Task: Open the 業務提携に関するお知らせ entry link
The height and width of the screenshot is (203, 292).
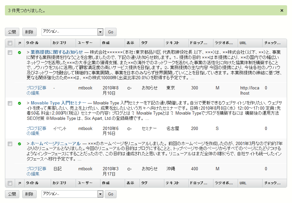Action: (57, 52)
